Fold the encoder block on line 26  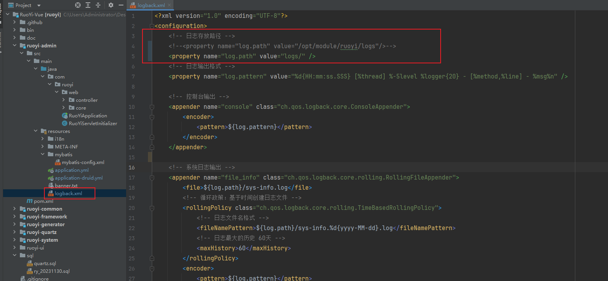152,269
